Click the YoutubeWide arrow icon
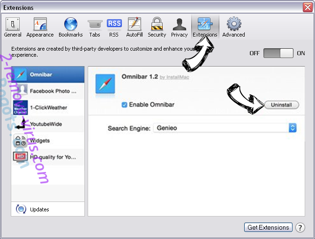Viewport: 315px width, 239px height. [20, 124]
